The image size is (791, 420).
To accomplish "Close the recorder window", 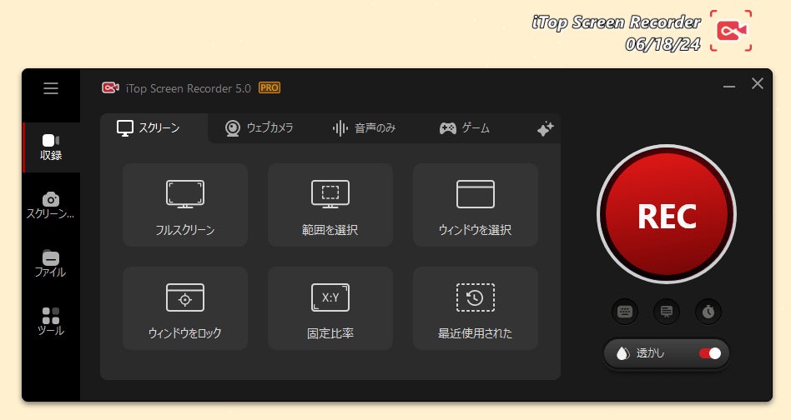I will coord(757,83).
